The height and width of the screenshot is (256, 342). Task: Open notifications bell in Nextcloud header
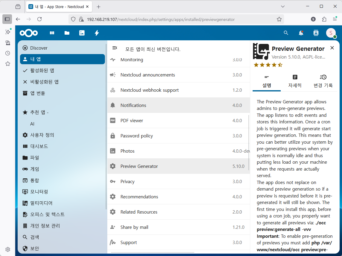301,33
